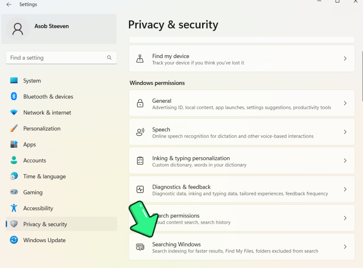Expand the Diagnostics & feedback chevron
Screen dimensions: 363x268
click(x=345, y=189)
